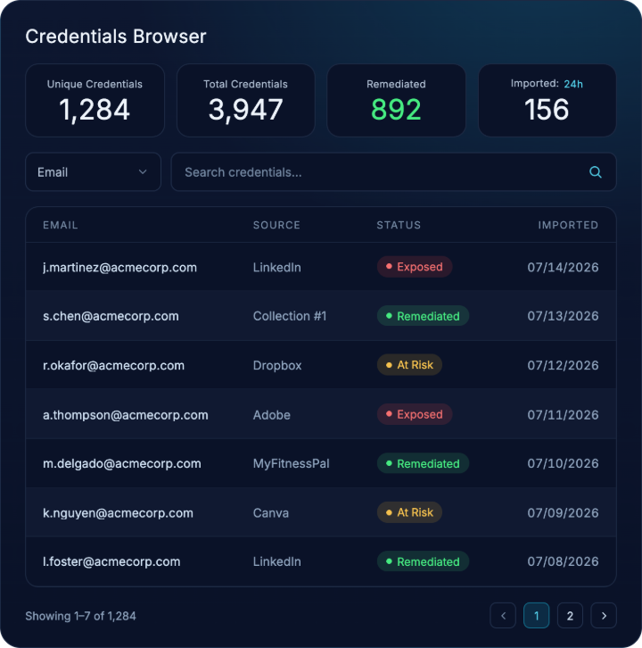Click the 24h imported time range link
The image size is (642, 648).
tap(573, 84)
